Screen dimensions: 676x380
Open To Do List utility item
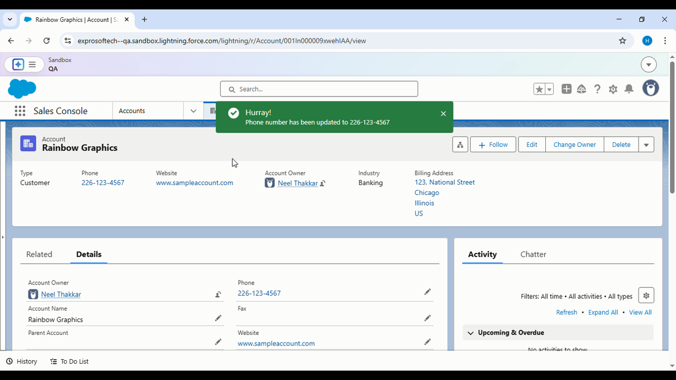click(x=69, y=361)
